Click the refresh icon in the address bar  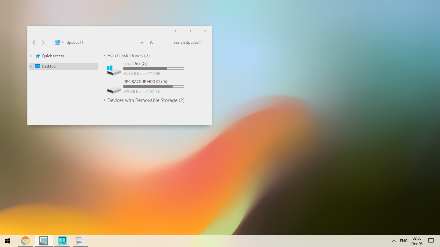tap(151, 42)
